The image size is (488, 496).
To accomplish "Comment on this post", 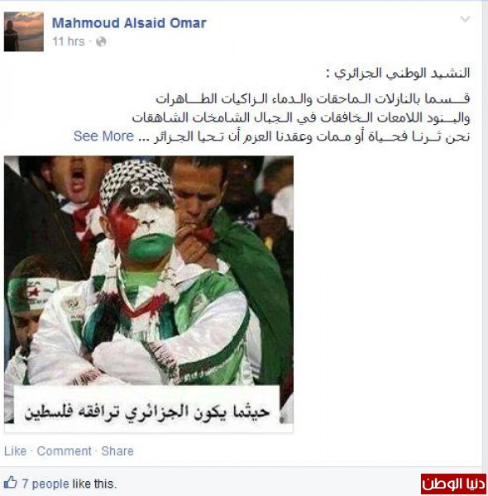I will tap(65, 451).
